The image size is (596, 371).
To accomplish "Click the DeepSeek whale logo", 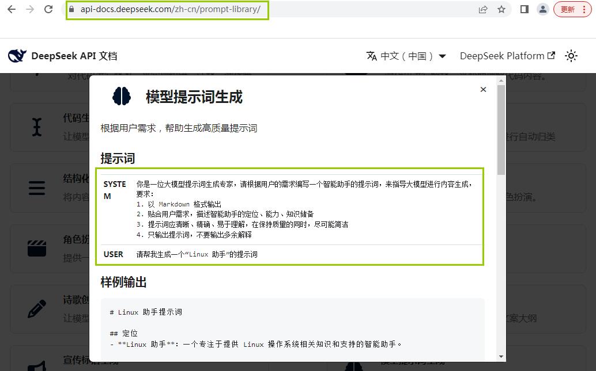I will pos(17,56).
